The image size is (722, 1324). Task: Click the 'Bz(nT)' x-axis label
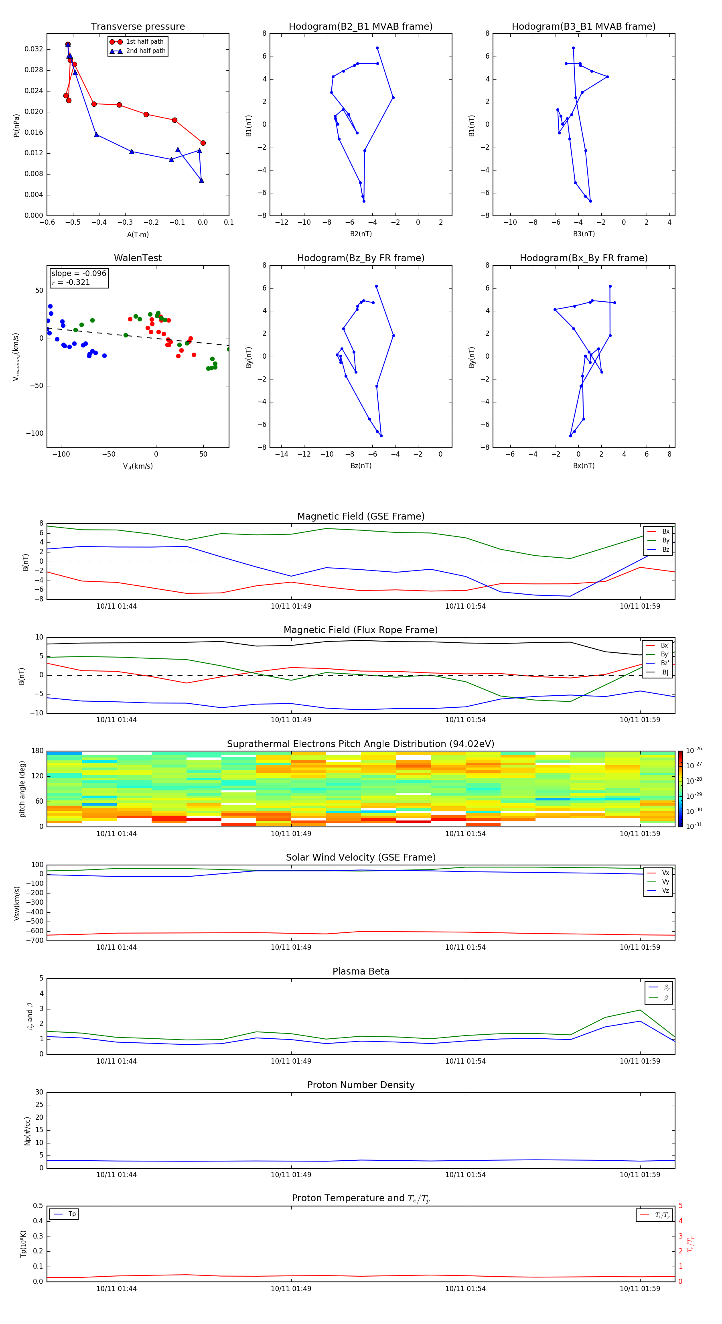[x=361, y=466]
